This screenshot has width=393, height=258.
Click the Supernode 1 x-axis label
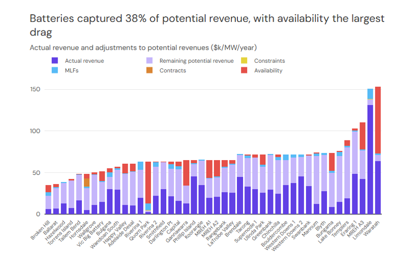(246, 232)
